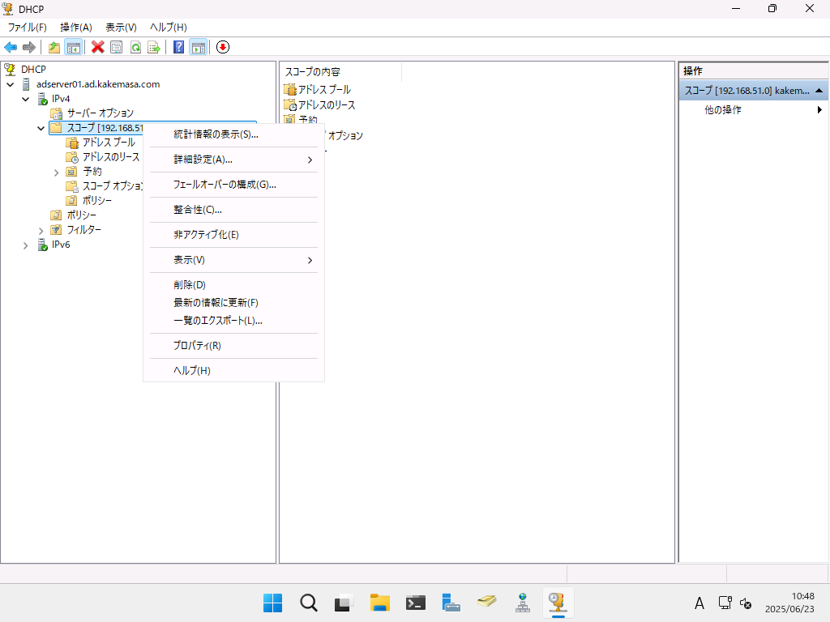Click the スコープの内容 column header

341,71
